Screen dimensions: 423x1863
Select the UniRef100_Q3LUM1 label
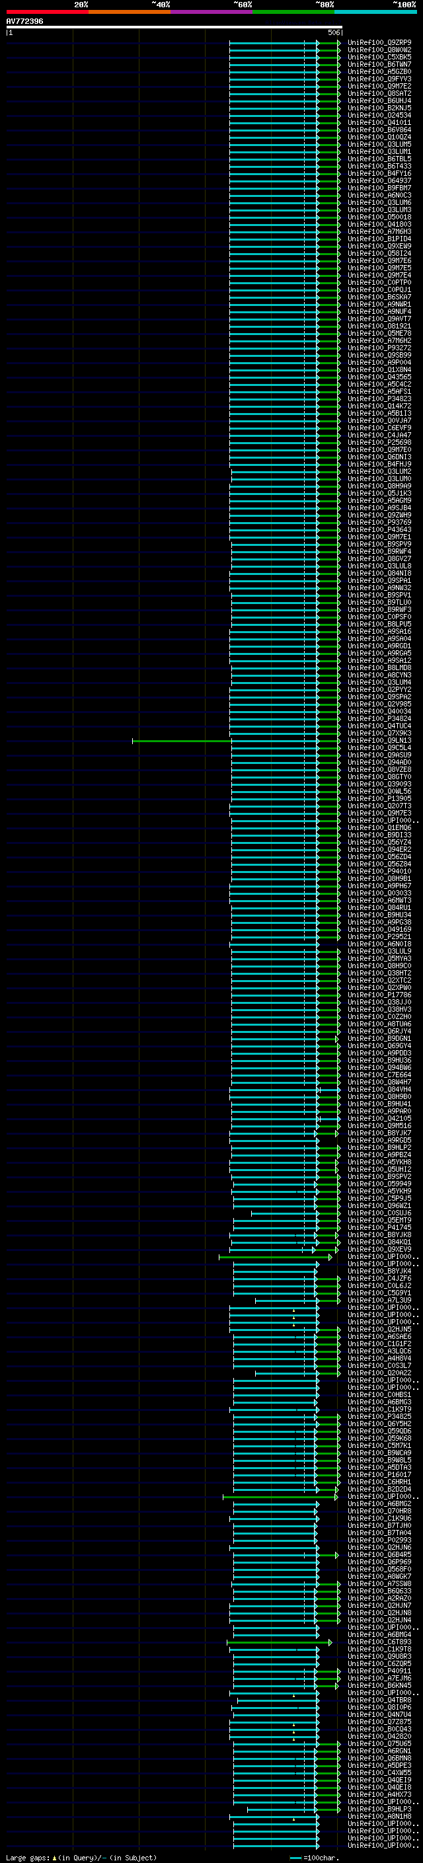pos(379,152)
